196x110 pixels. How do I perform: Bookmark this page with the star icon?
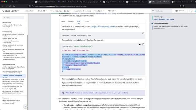(x=183, y=6)
